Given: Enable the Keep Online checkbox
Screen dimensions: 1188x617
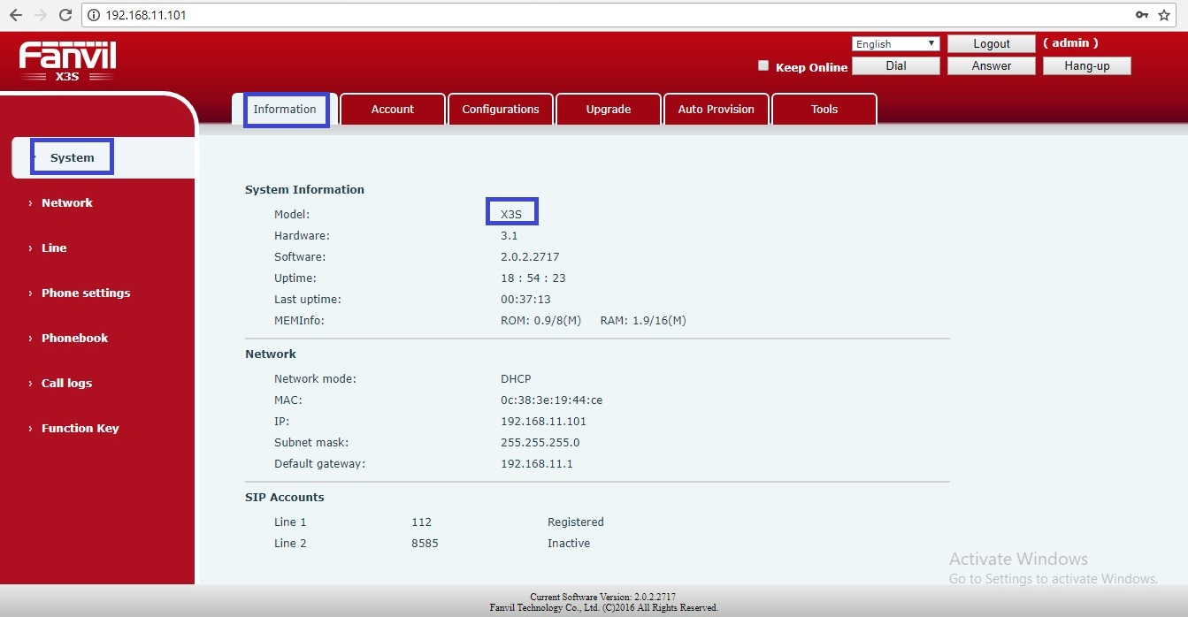Looking at the screenshot, I should [763, 65].
